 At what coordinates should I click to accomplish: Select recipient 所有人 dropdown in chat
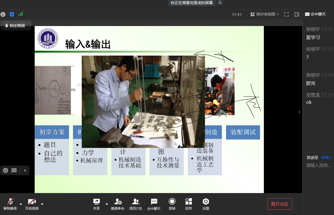327,158
